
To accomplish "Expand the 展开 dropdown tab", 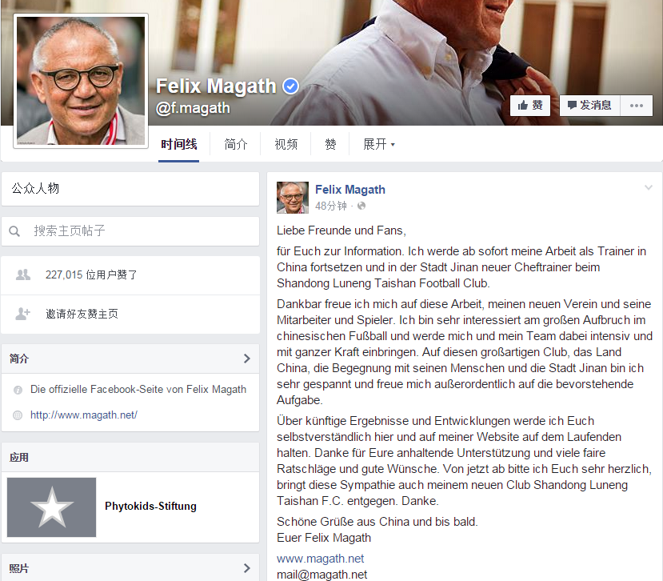I will click(x=379, y=144).
